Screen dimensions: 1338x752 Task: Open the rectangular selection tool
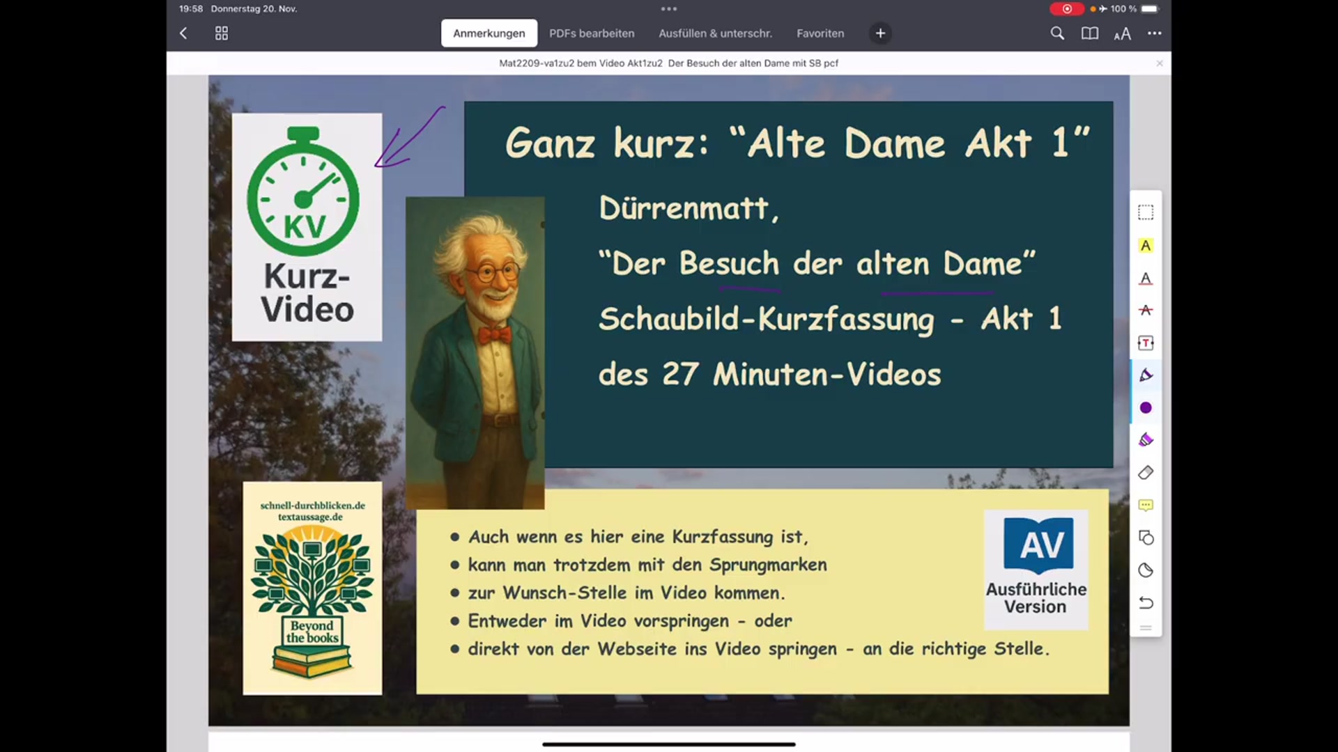(1146, 212)
